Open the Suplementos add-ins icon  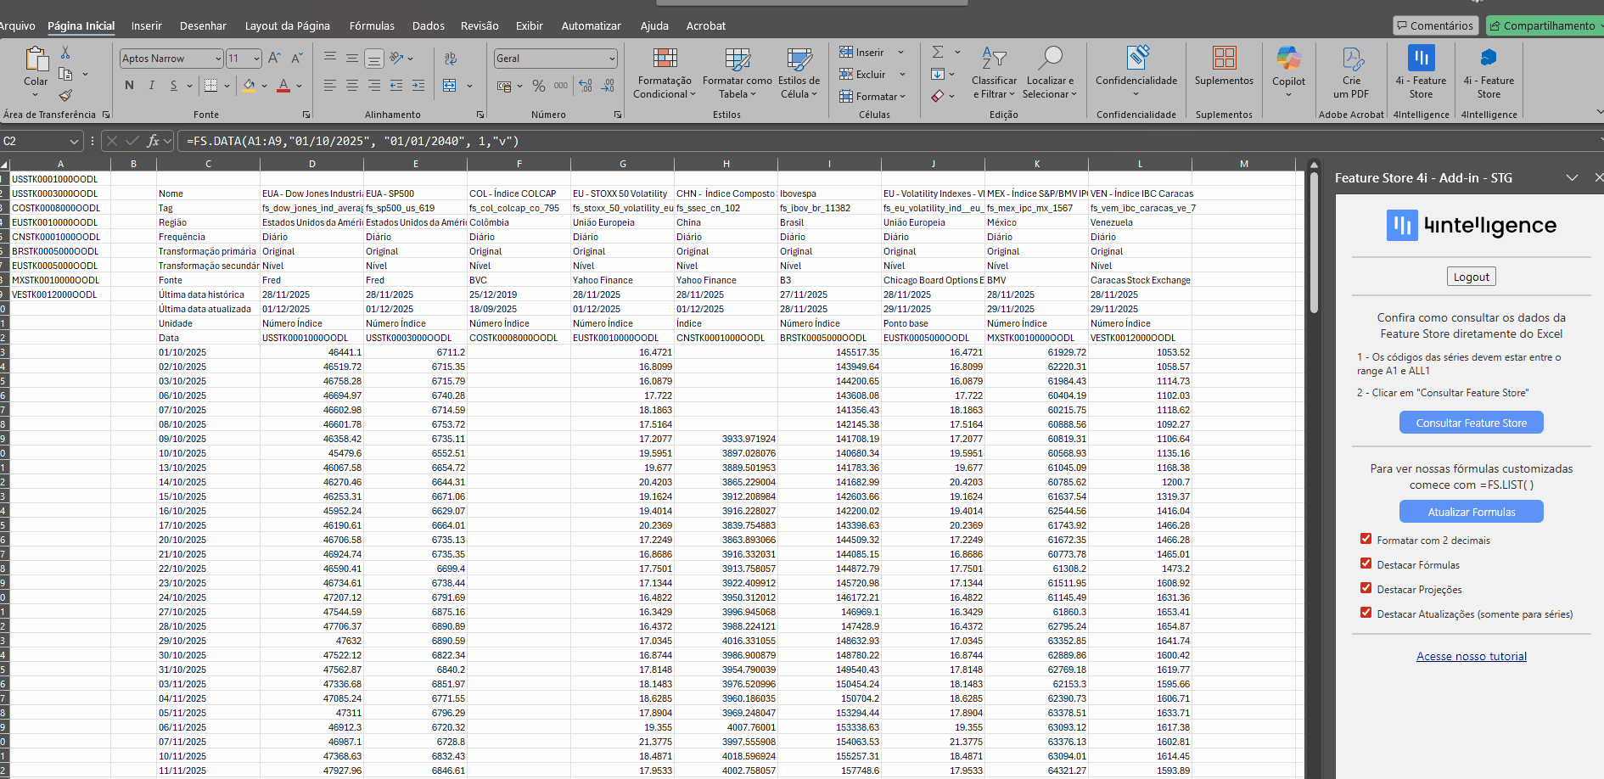click(1224, 59)
